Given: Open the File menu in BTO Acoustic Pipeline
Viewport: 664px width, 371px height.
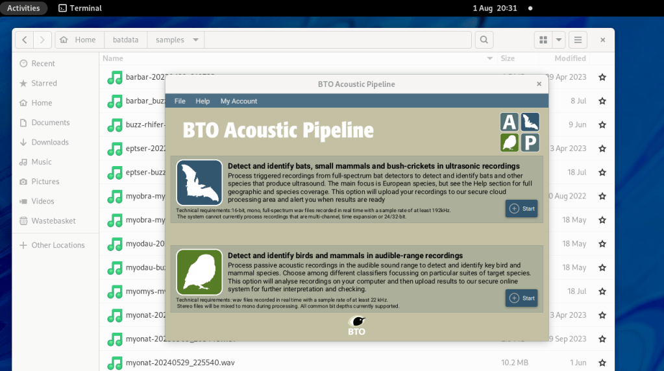Looking at the screenshot, I should pyautogui.click(x=180, y=101).
